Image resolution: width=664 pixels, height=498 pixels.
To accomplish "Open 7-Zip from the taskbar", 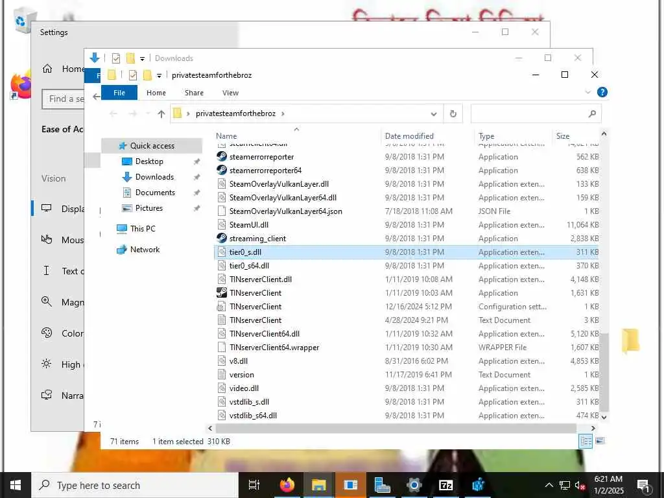I will (445, 485).
